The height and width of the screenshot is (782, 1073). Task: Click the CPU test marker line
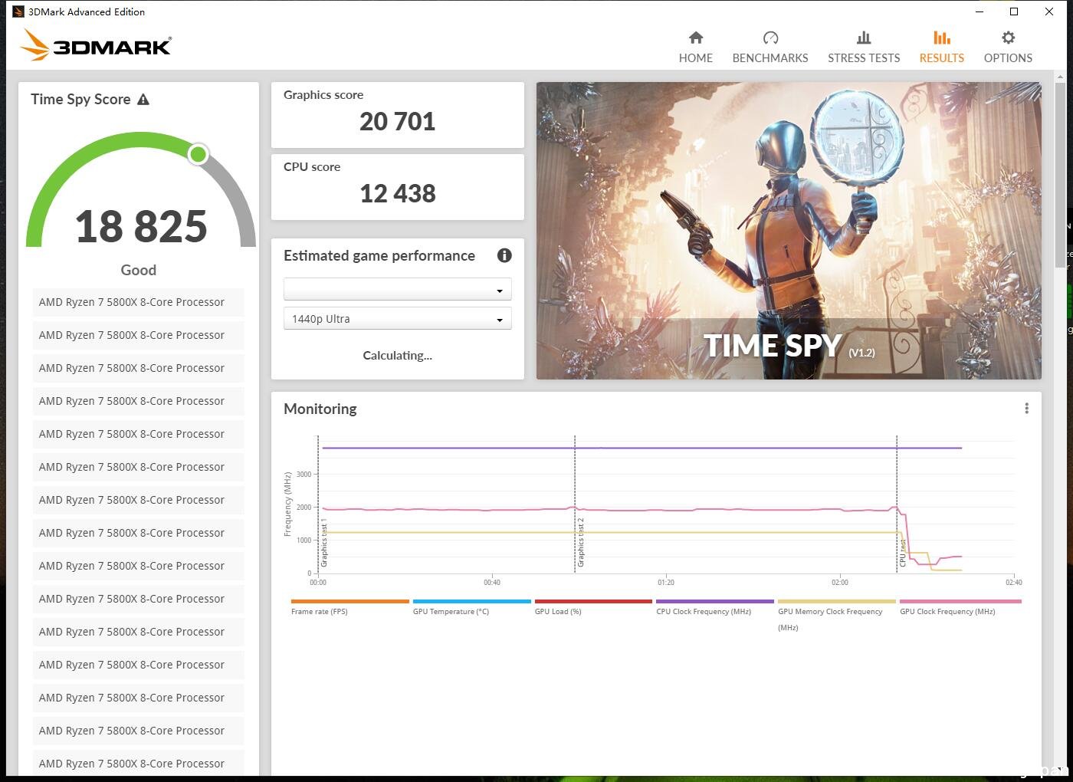tap(897, 504)
